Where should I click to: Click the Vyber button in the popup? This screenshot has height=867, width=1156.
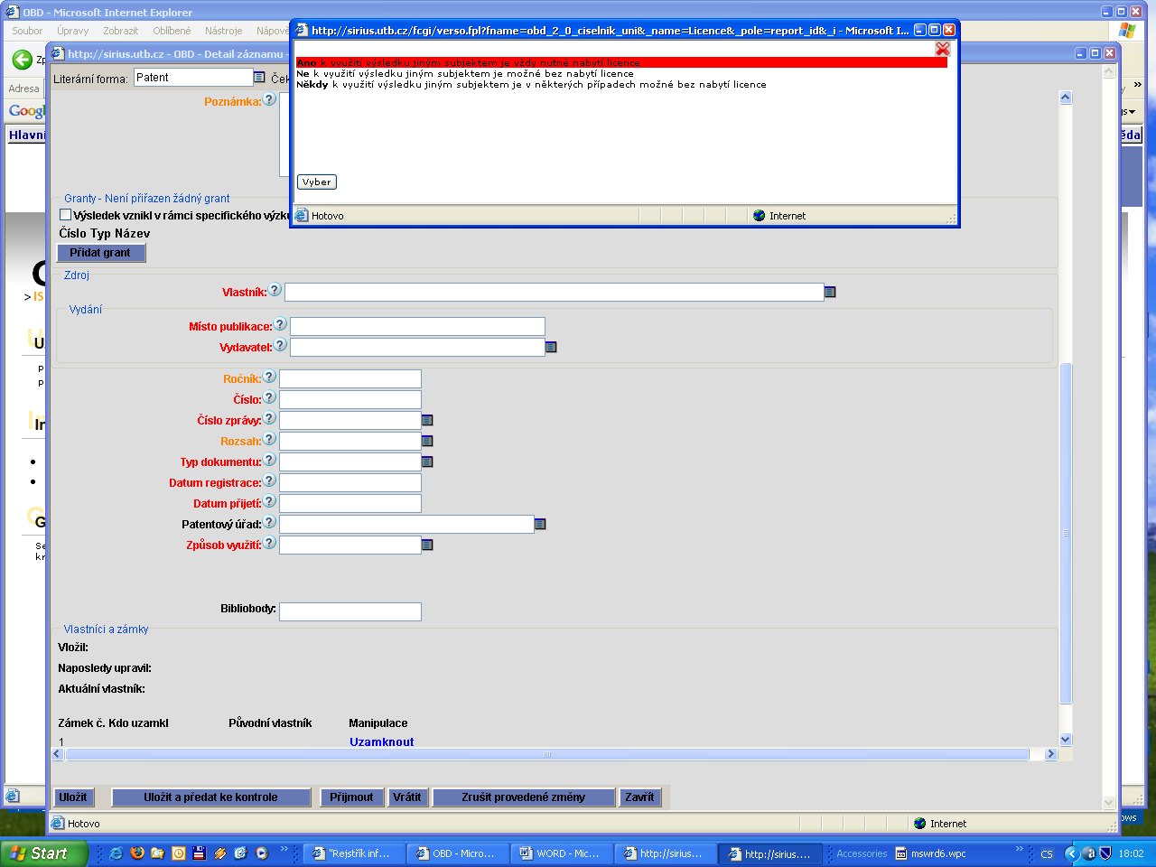click(317, 182)
